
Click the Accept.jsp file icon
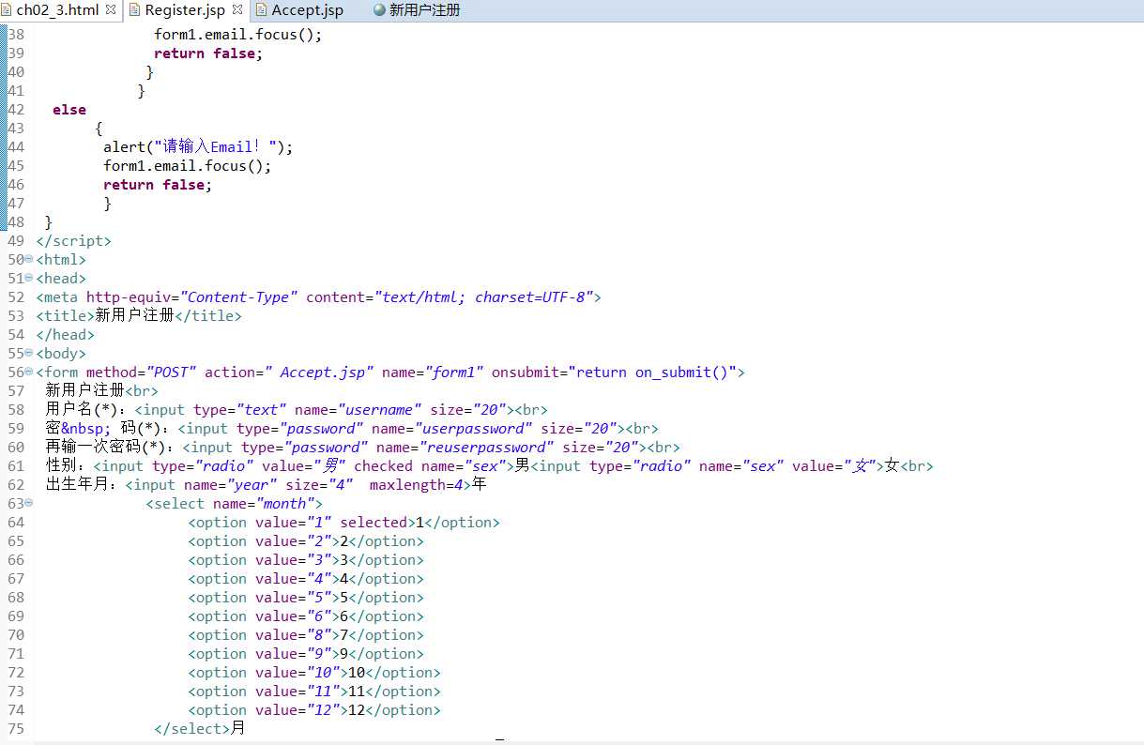point(262,10)
